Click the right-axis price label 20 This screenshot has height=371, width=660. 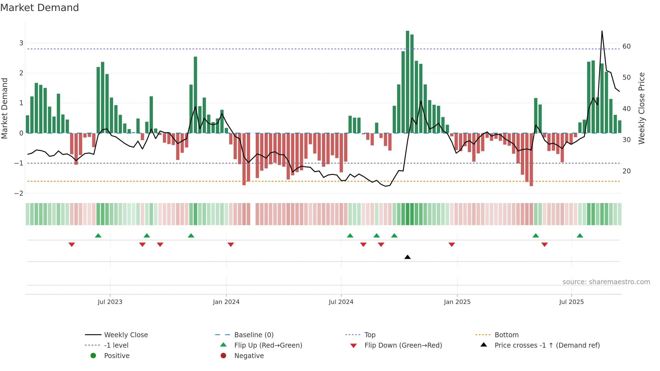[x=627, y=171]
